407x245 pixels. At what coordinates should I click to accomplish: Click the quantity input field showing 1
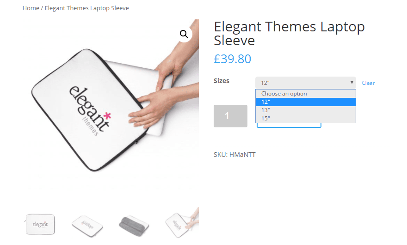point(230,116)
